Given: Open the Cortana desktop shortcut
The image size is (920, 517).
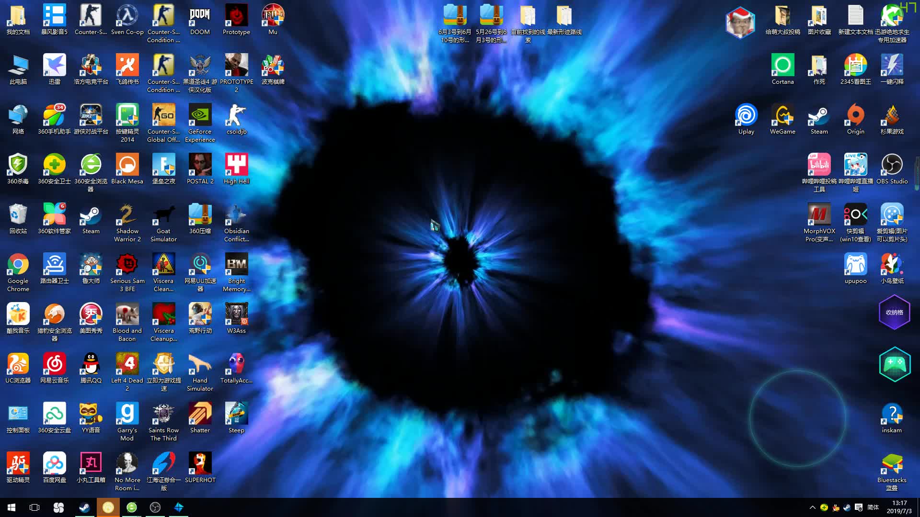Looking at the screenshot, I should (782, 69).
